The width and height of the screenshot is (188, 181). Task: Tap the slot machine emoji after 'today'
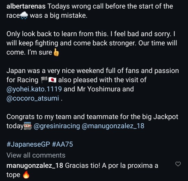pyautogui.click(x=28, y=126)
